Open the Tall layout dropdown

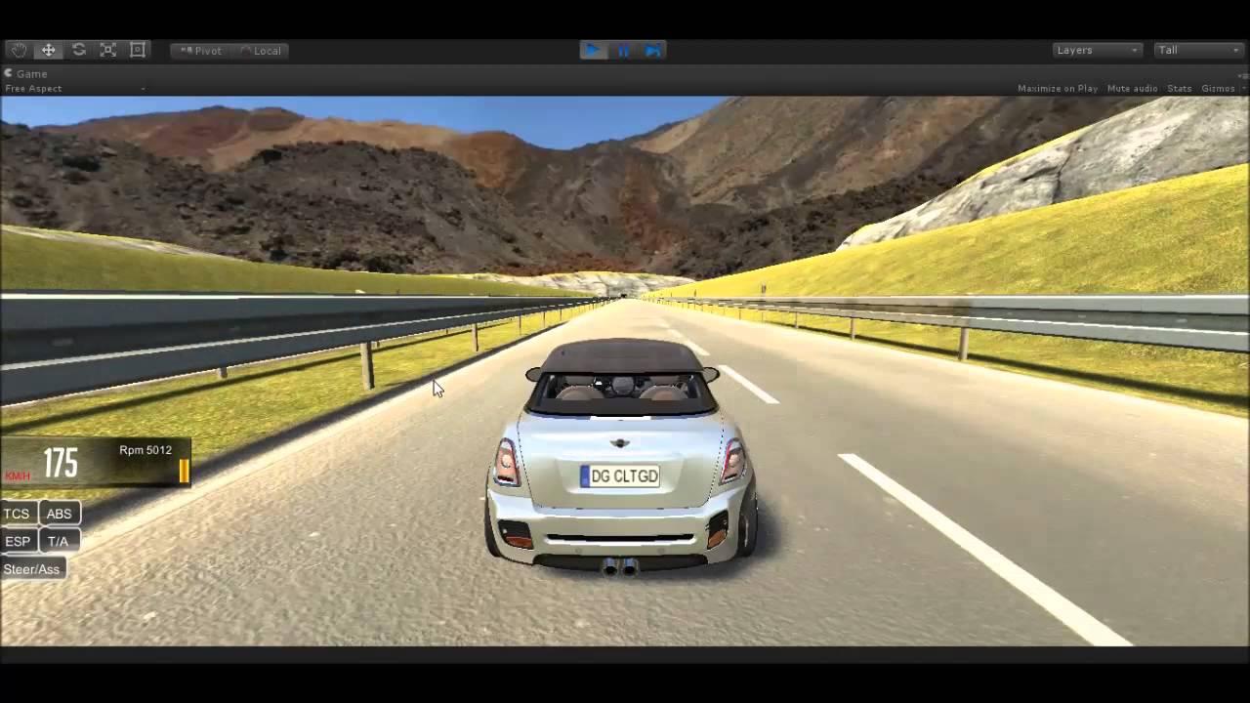click(x=1197, y=50)
